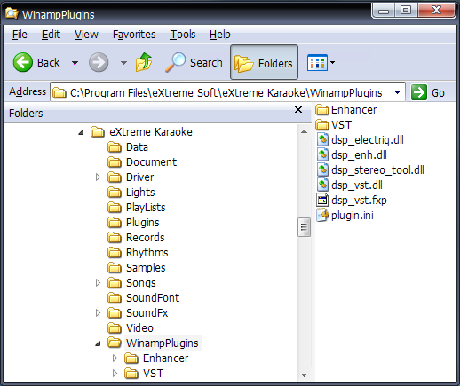460x386 pixels.
Task: Click the Views icon in toolbar
Action: (x=317, y=63)
